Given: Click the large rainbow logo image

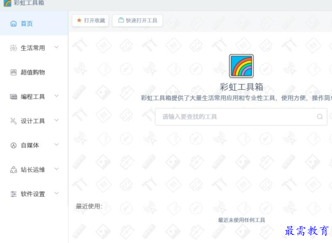Looking at the screenshot, I should pyautogui.click(x=241, y=66).
